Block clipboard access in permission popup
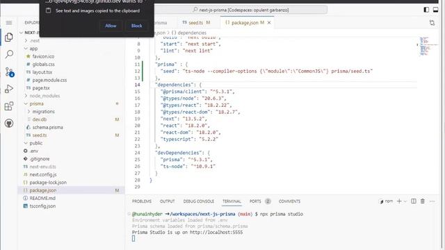Image resolution: width=445 pixels, height=250 pixels. coord(136,26)
